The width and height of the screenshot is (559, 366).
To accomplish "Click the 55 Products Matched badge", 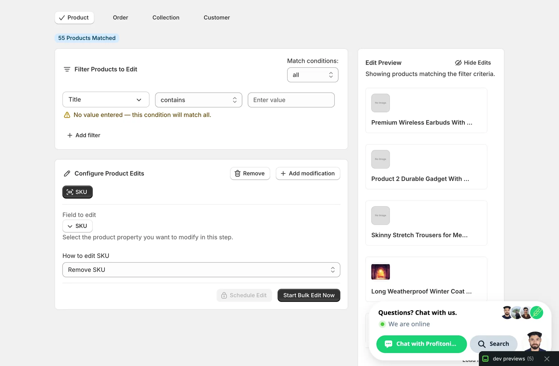I will pyautogui.click(x=87, y=38).
